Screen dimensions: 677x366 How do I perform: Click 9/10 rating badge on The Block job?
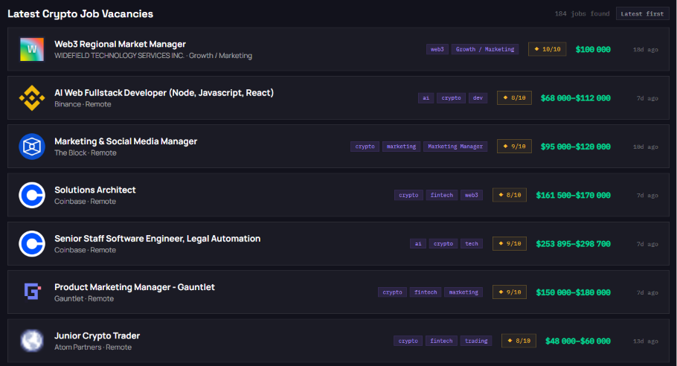[514, 147]
